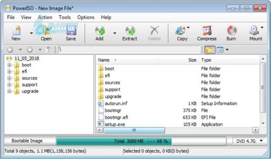This screenshot has height=159, width=271.
Task: Click the Compress toolbar icon
Action: (207, 31)
